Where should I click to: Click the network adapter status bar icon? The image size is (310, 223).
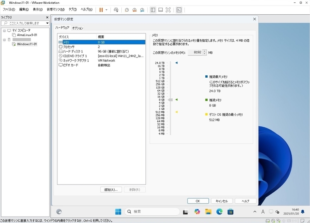pos(278,221)
